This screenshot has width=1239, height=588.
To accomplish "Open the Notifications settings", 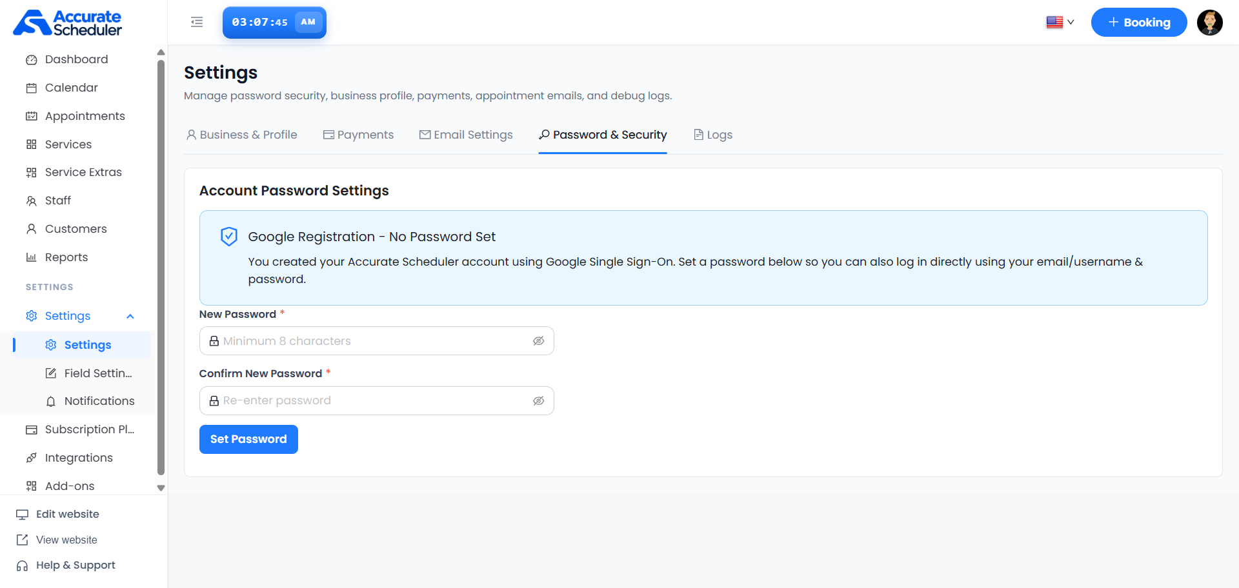I will (x=99, y=401).
